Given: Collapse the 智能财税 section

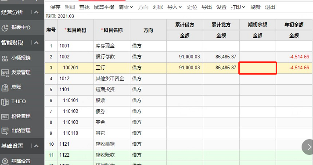Looking at the screenshot, I should point(36,43).
